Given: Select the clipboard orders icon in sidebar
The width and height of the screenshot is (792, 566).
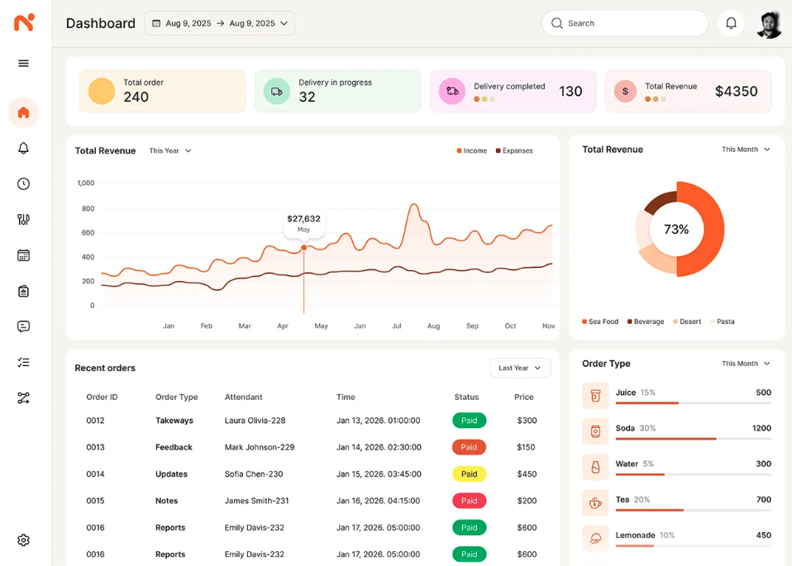Looking at the screenshot, I should [23, 290].
